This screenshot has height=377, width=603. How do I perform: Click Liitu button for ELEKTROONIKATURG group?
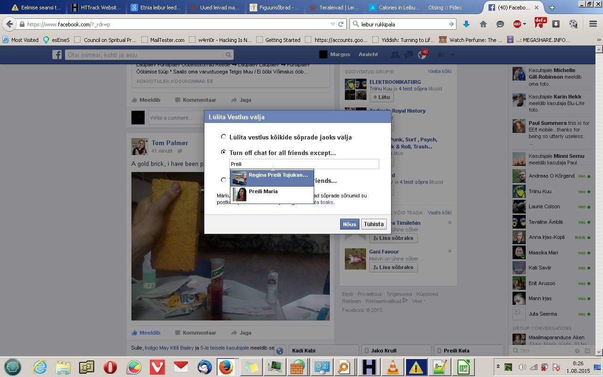click(381, 97)
